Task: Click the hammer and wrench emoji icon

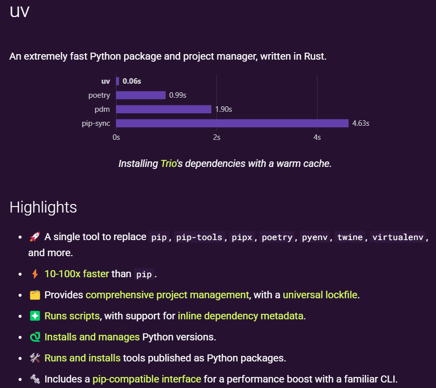Action: [x=35, y=358]
